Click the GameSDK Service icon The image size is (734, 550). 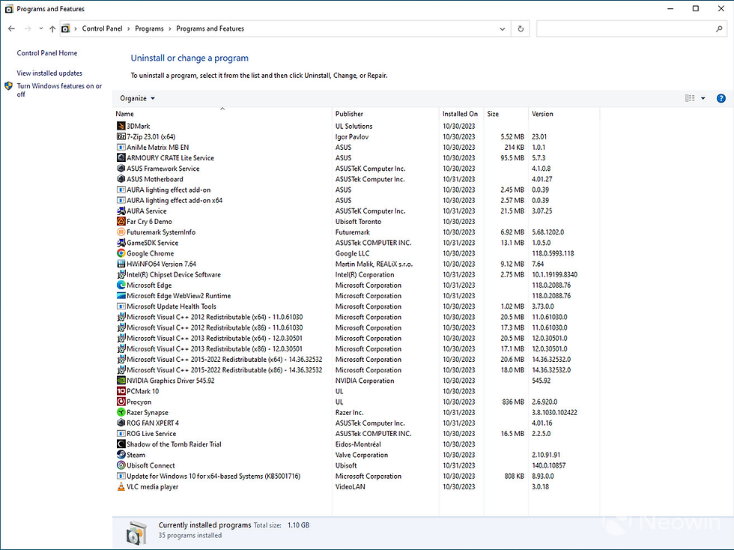click(121, 243)
